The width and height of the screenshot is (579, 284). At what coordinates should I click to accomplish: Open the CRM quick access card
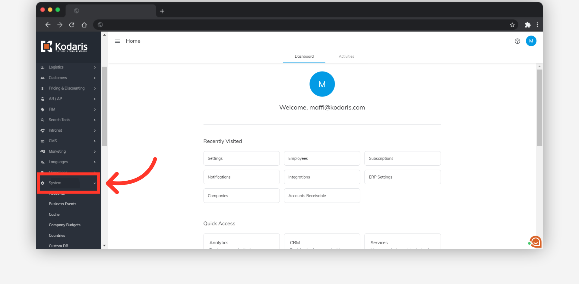click(x=322, y=241)
